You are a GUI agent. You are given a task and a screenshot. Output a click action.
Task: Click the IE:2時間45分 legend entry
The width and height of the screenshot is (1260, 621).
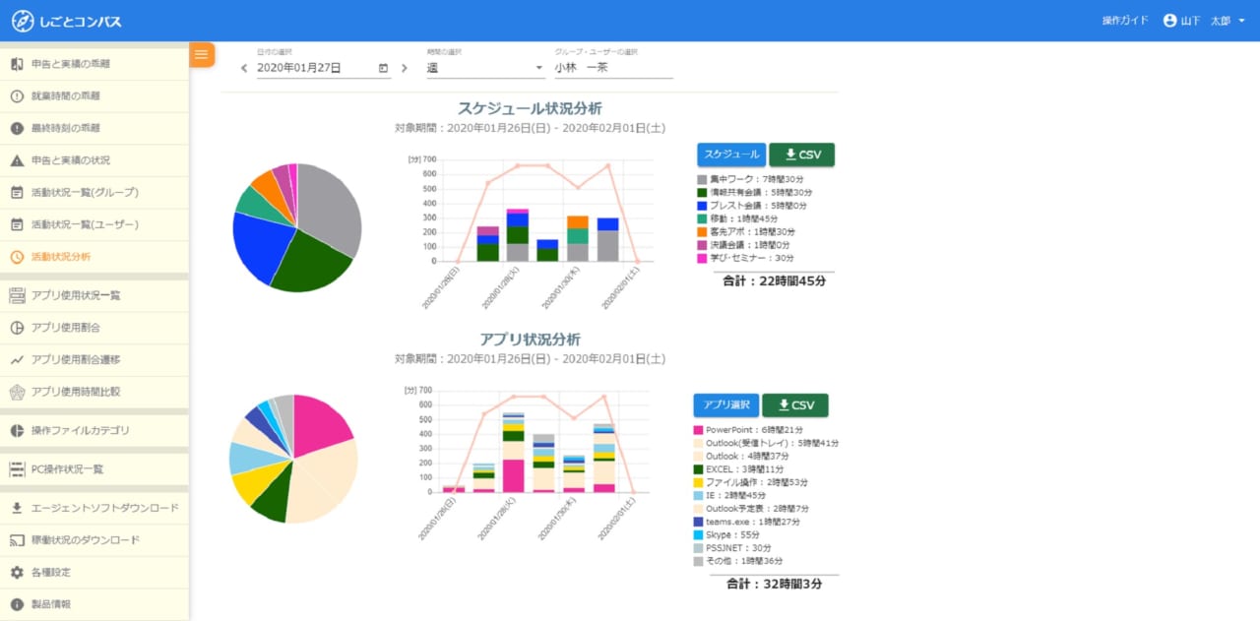tap(729, 495)
